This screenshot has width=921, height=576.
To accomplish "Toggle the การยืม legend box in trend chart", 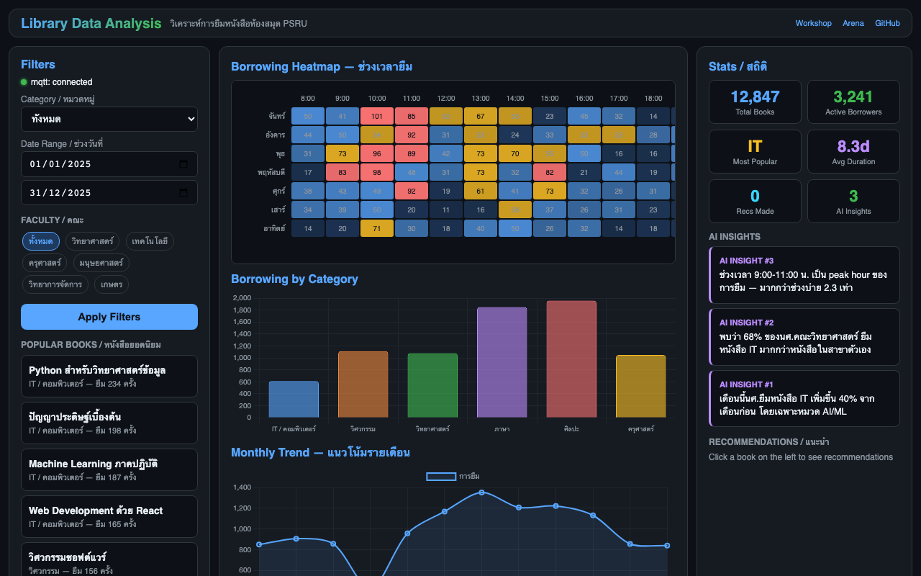I will (441, 476).
